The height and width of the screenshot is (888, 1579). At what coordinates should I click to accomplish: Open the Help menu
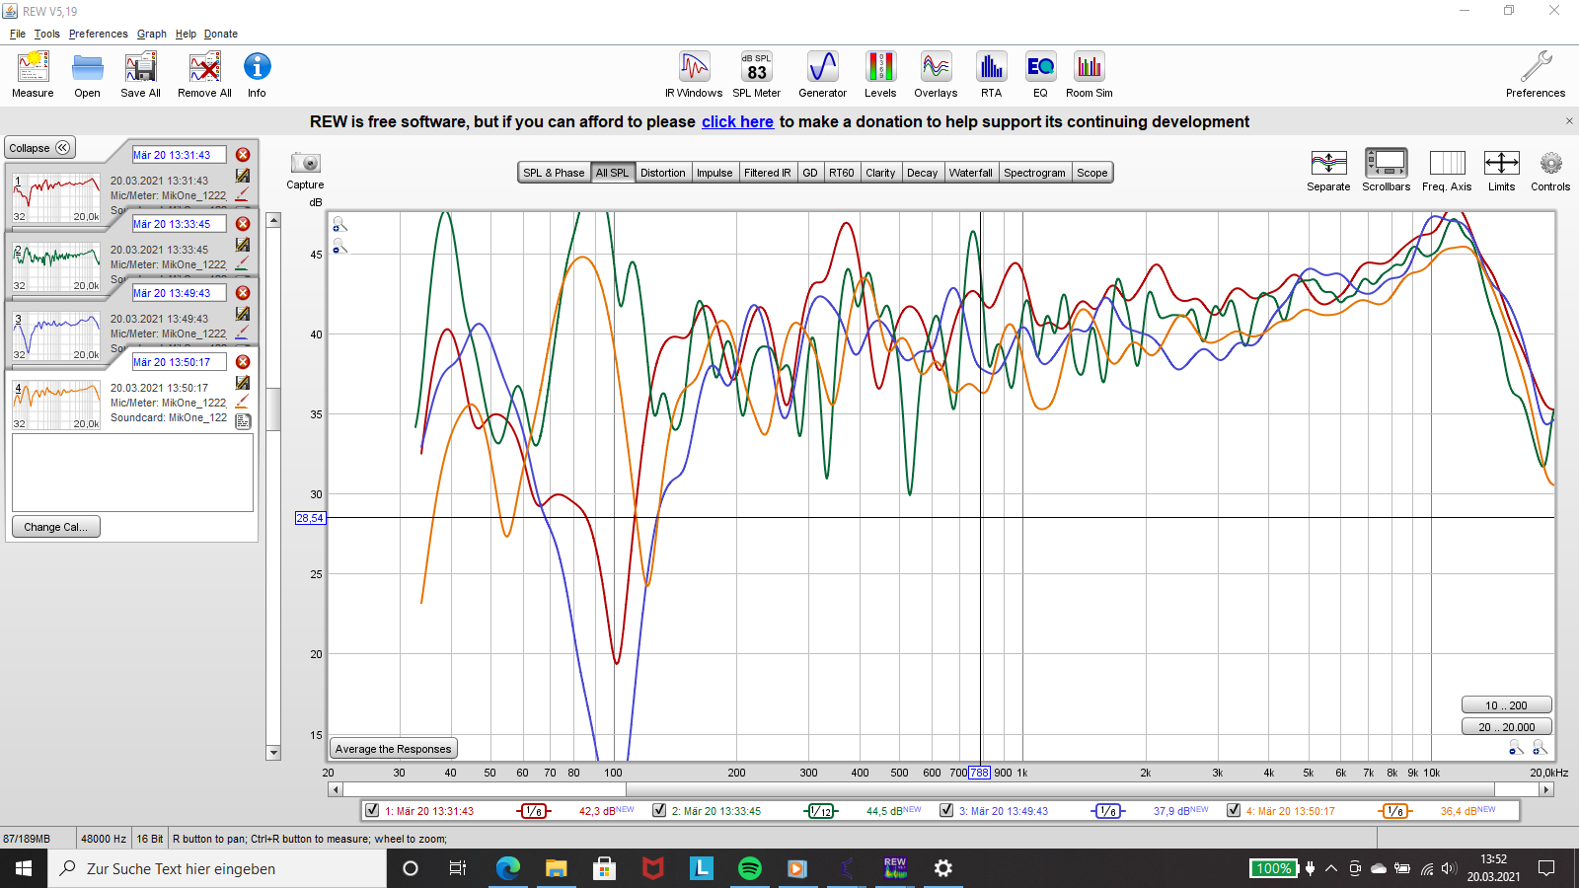pos(186,34)
